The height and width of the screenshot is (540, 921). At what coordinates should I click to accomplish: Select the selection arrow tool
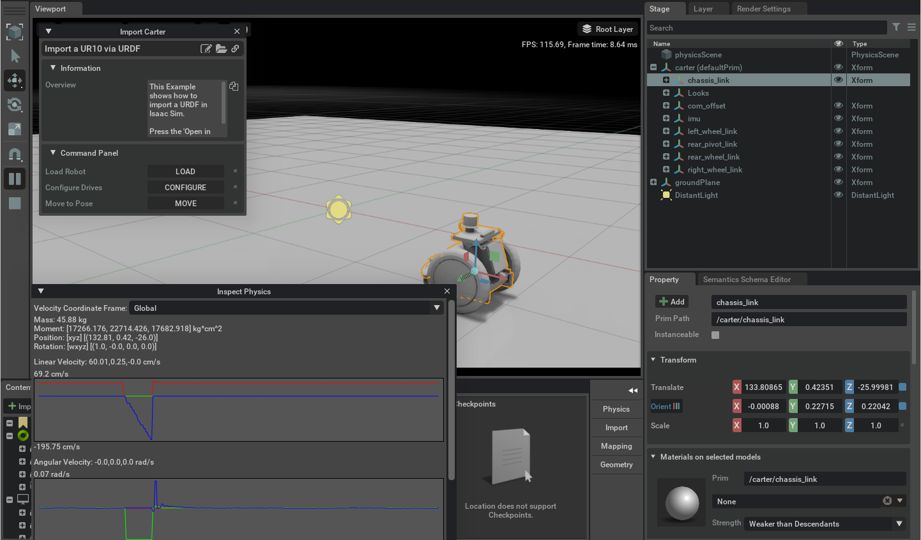pyautogui.click(x=15, y=56)
